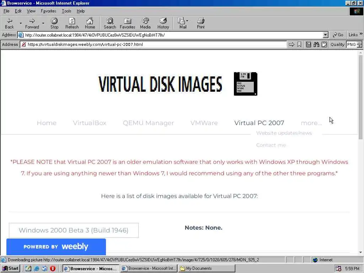Click the Browservice clipboard icon
This screenshot has width=364, height=273.
(324, 44)
